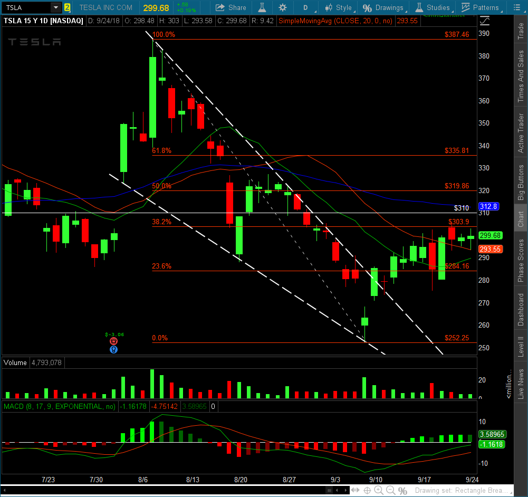Zoom in with the magnifier plus icon
The image size is (528, 497).
pyautogui.click(x=379, y=491)
